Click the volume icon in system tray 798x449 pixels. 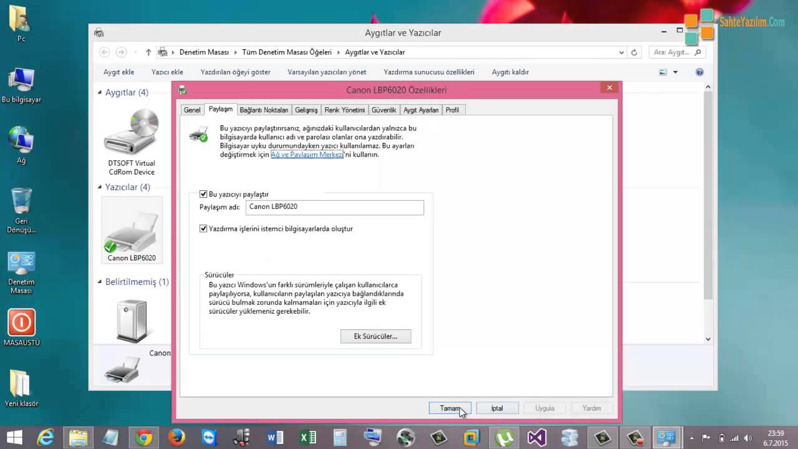point(748,438)
